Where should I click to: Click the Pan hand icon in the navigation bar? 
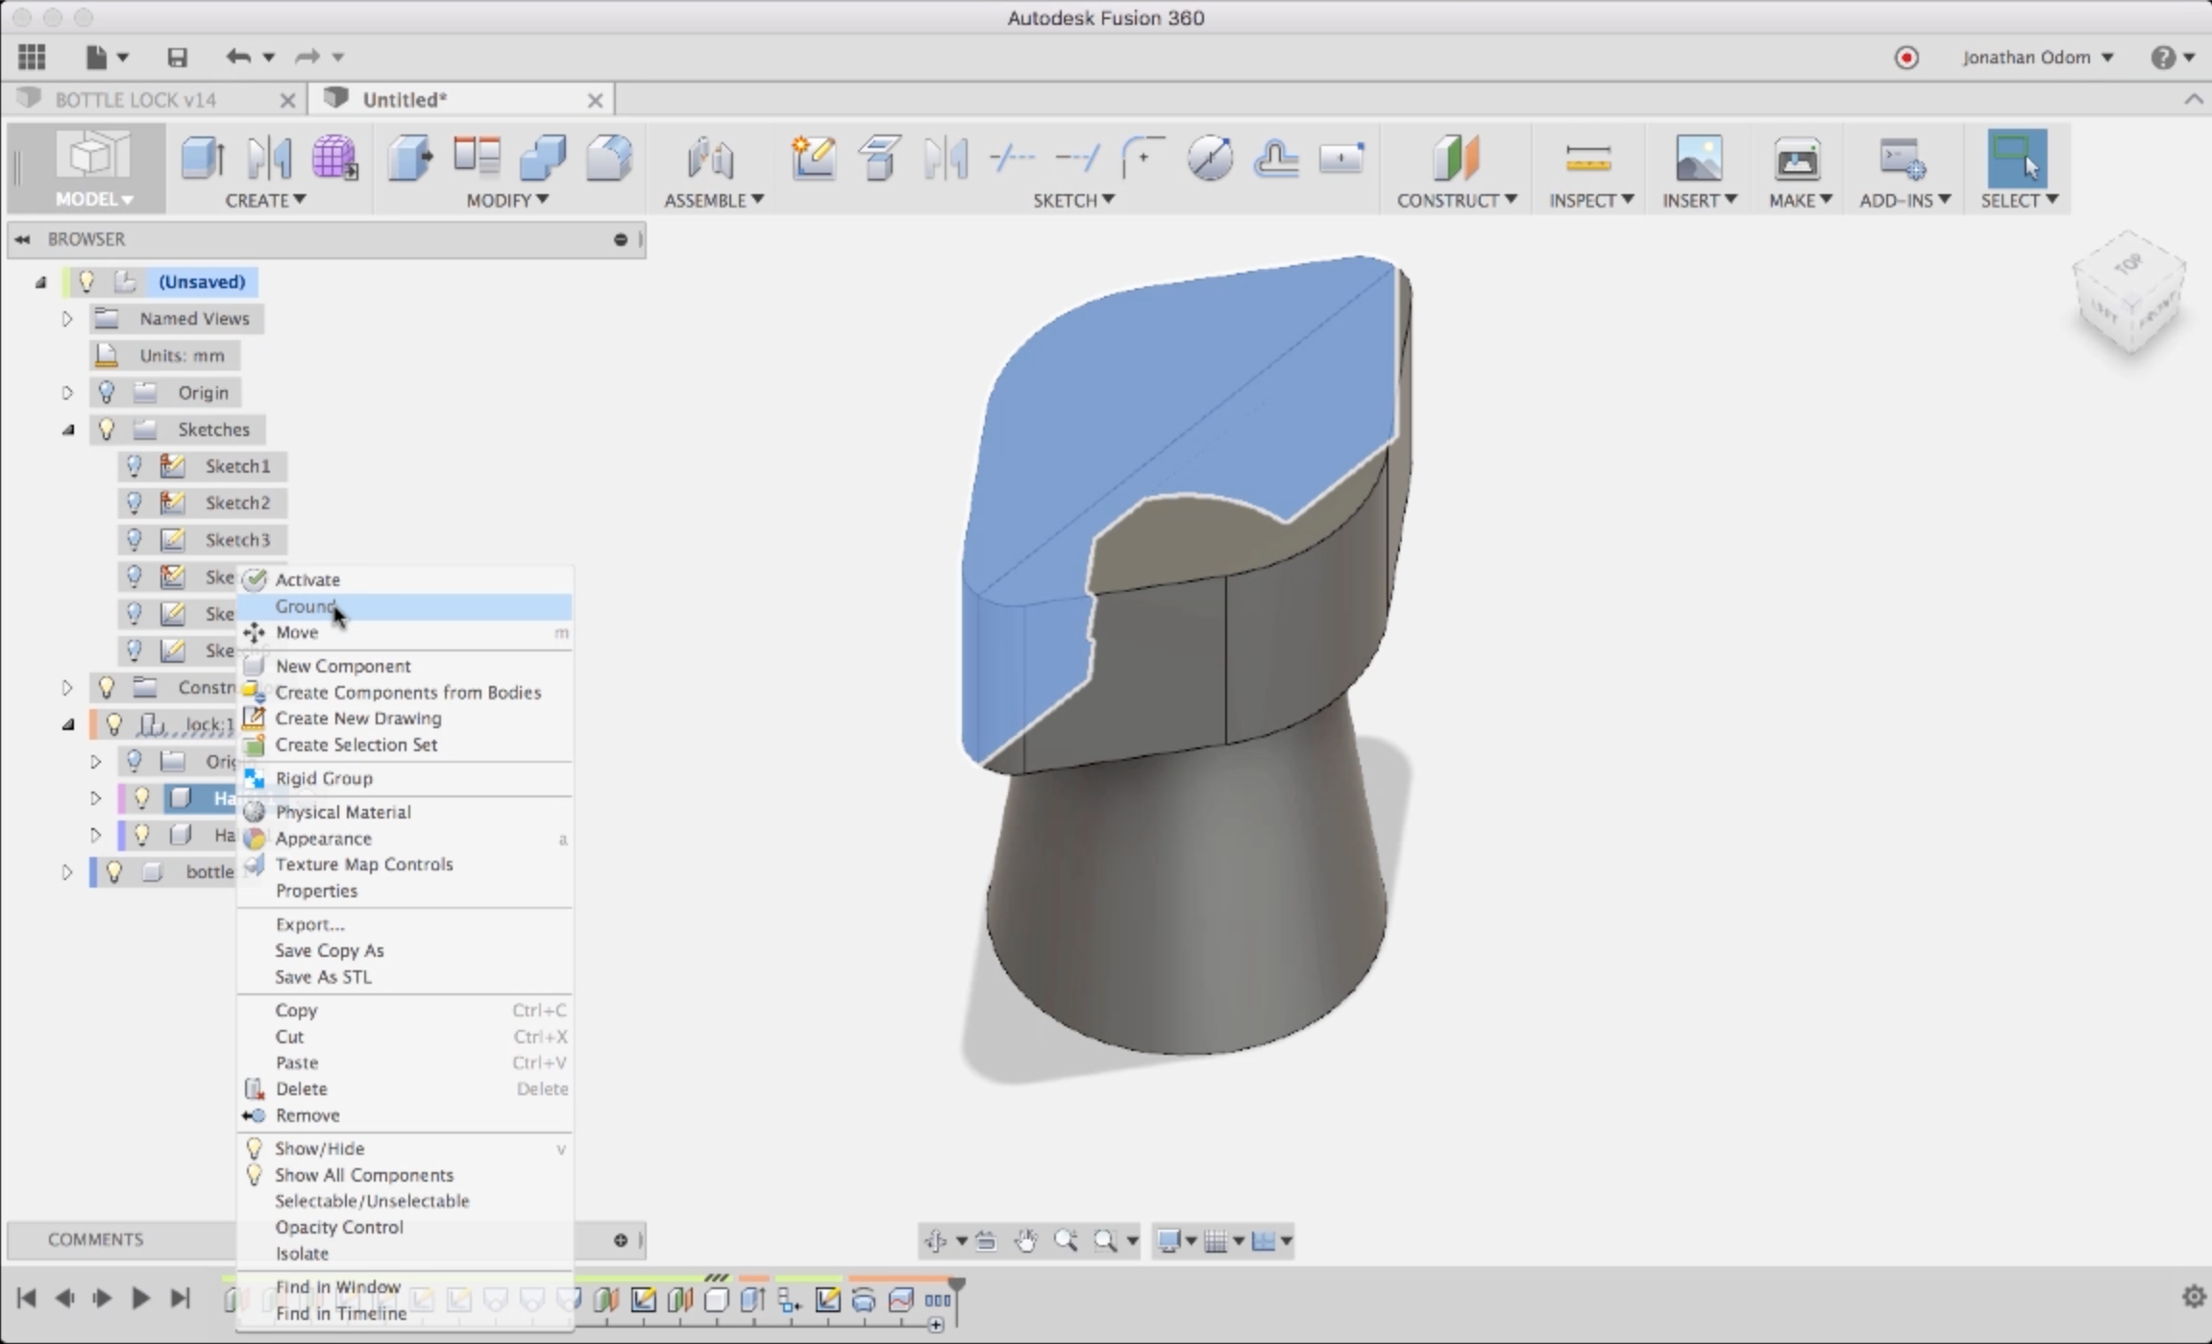pos(1026,1241)
